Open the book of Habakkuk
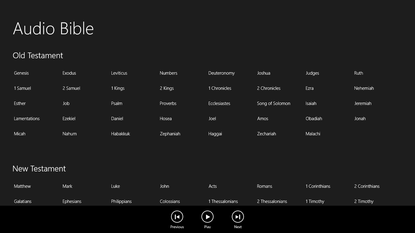The image size is (415, 233). 120,133
